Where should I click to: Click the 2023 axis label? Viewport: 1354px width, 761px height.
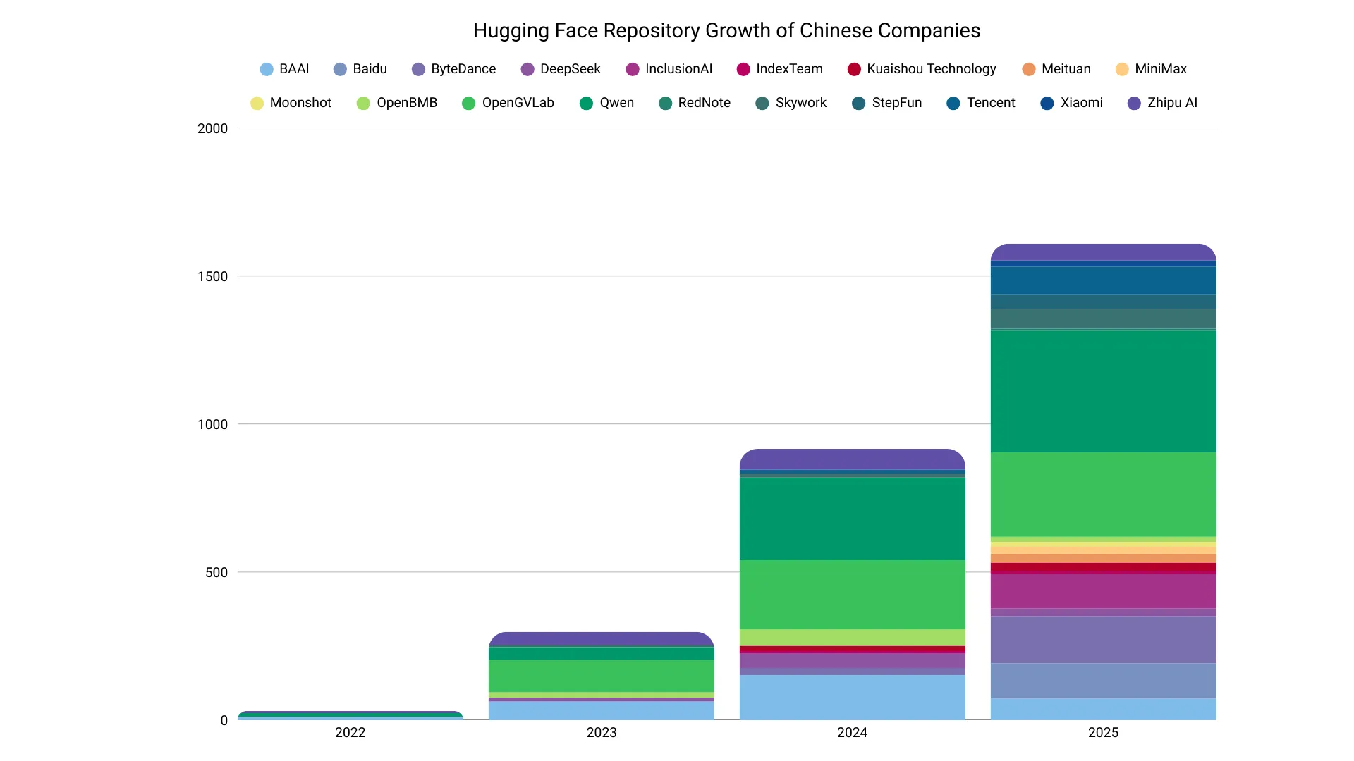602,733
